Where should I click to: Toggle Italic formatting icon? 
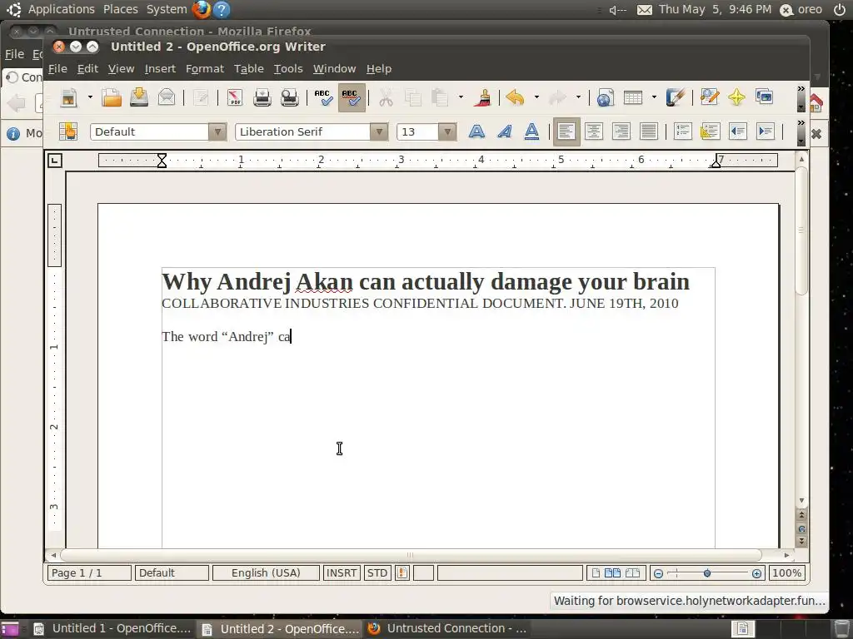pyautogui.click(x=504, y=131)
